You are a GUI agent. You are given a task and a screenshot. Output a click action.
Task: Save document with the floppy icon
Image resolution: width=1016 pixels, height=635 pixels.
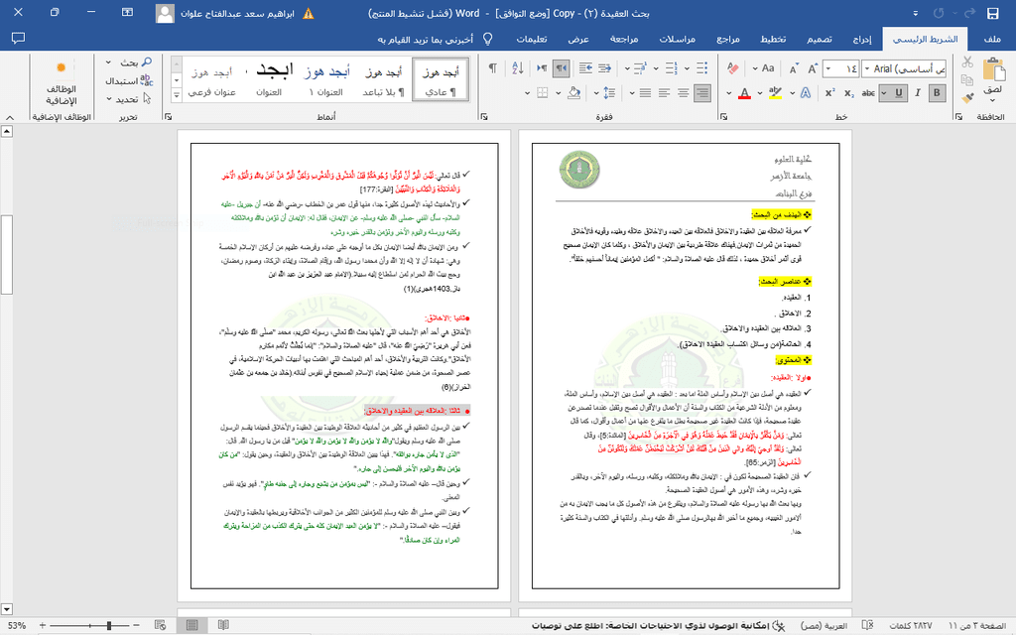tap(992, 13)
